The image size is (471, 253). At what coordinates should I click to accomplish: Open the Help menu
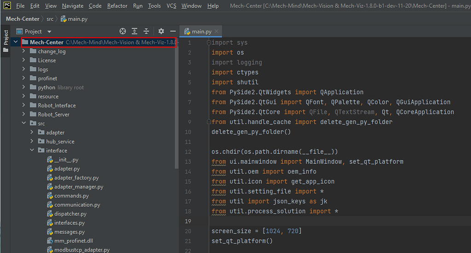coord(213,5)
